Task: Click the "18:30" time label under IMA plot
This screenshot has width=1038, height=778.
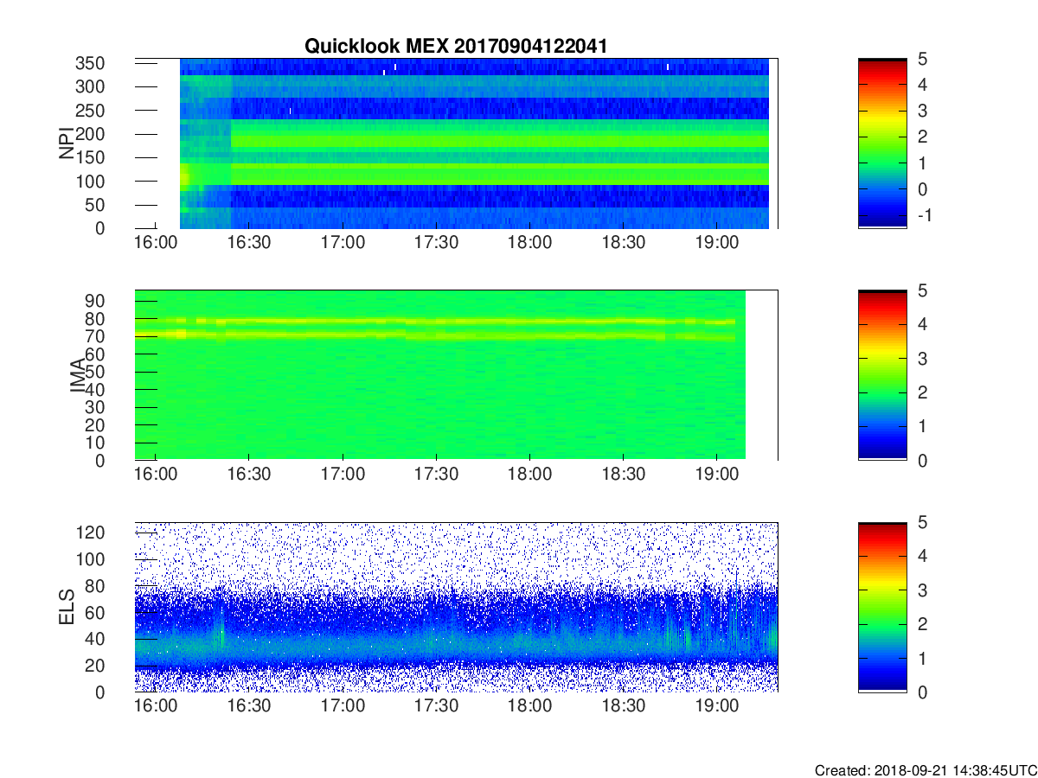Action: click(624, 475)
